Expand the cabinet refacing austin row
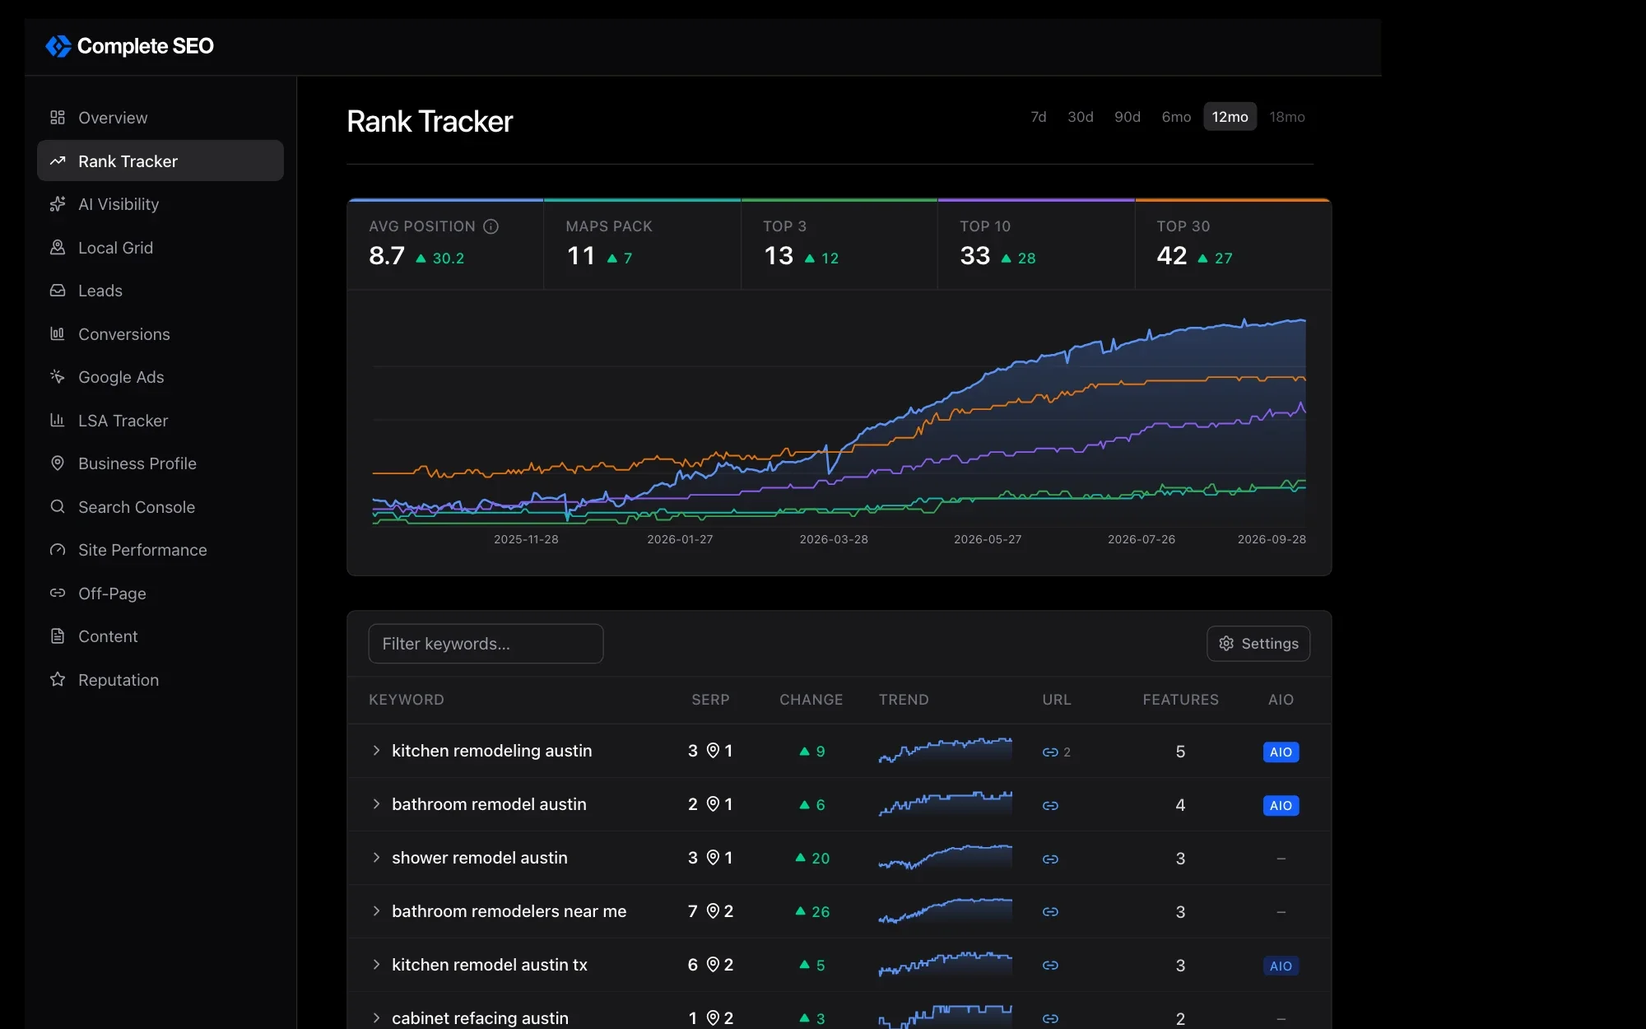Image resolution: width=1646 pixels, height=1029 pixels. [376, 1018]
